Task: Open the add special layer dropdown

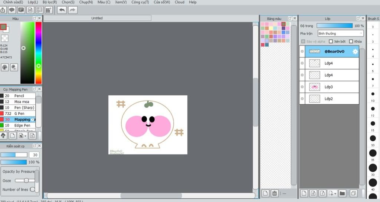Action: point(335,193)
